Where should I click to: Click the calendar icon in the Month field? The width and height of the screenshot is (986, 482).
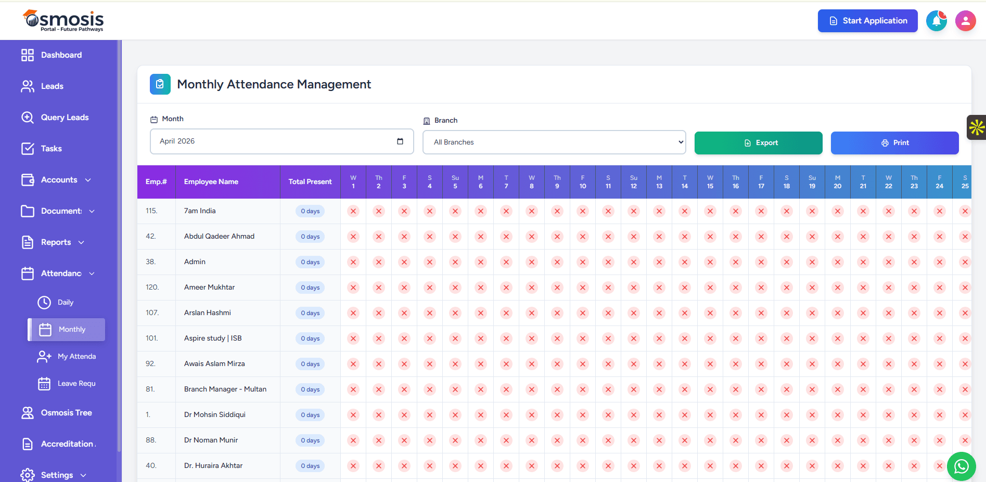[x=400, y=141]
